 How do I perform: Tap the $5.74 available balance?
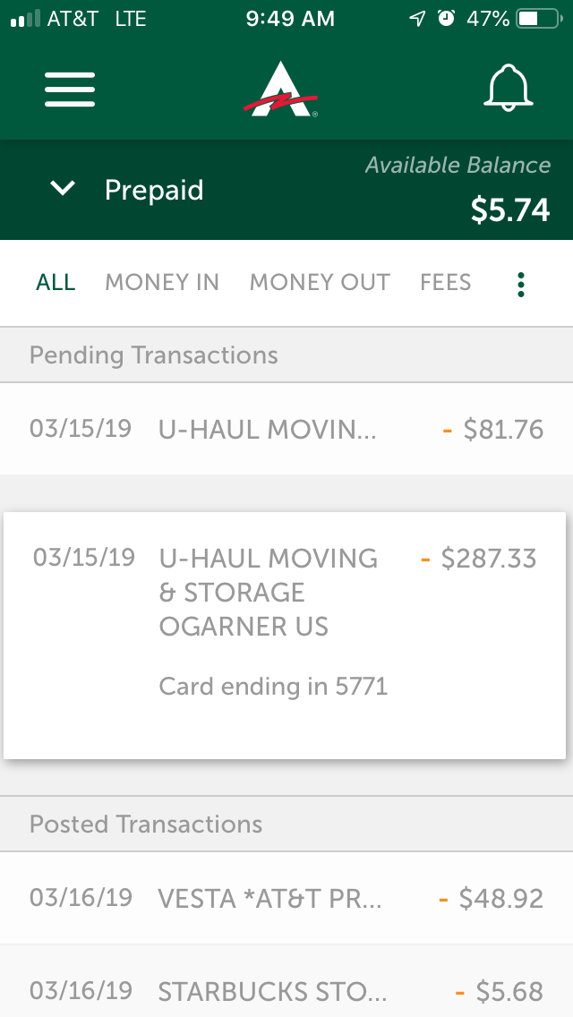509,209
